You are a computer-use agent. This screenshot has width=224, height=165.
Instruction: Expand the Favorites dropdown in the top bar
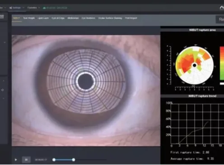click(x=33, y=8)
